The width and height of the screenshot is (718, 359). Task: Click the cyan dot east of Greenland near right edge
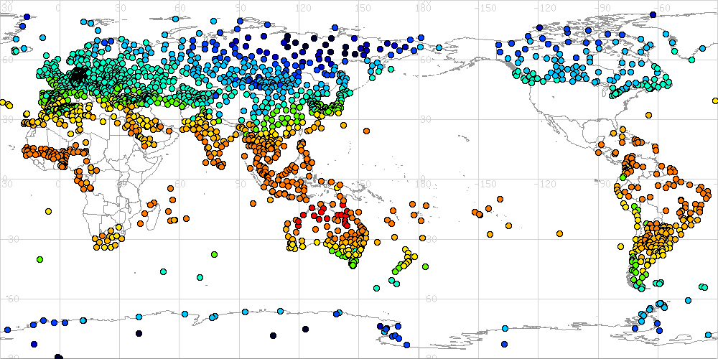pyautogui.click(x=703, y=50)
